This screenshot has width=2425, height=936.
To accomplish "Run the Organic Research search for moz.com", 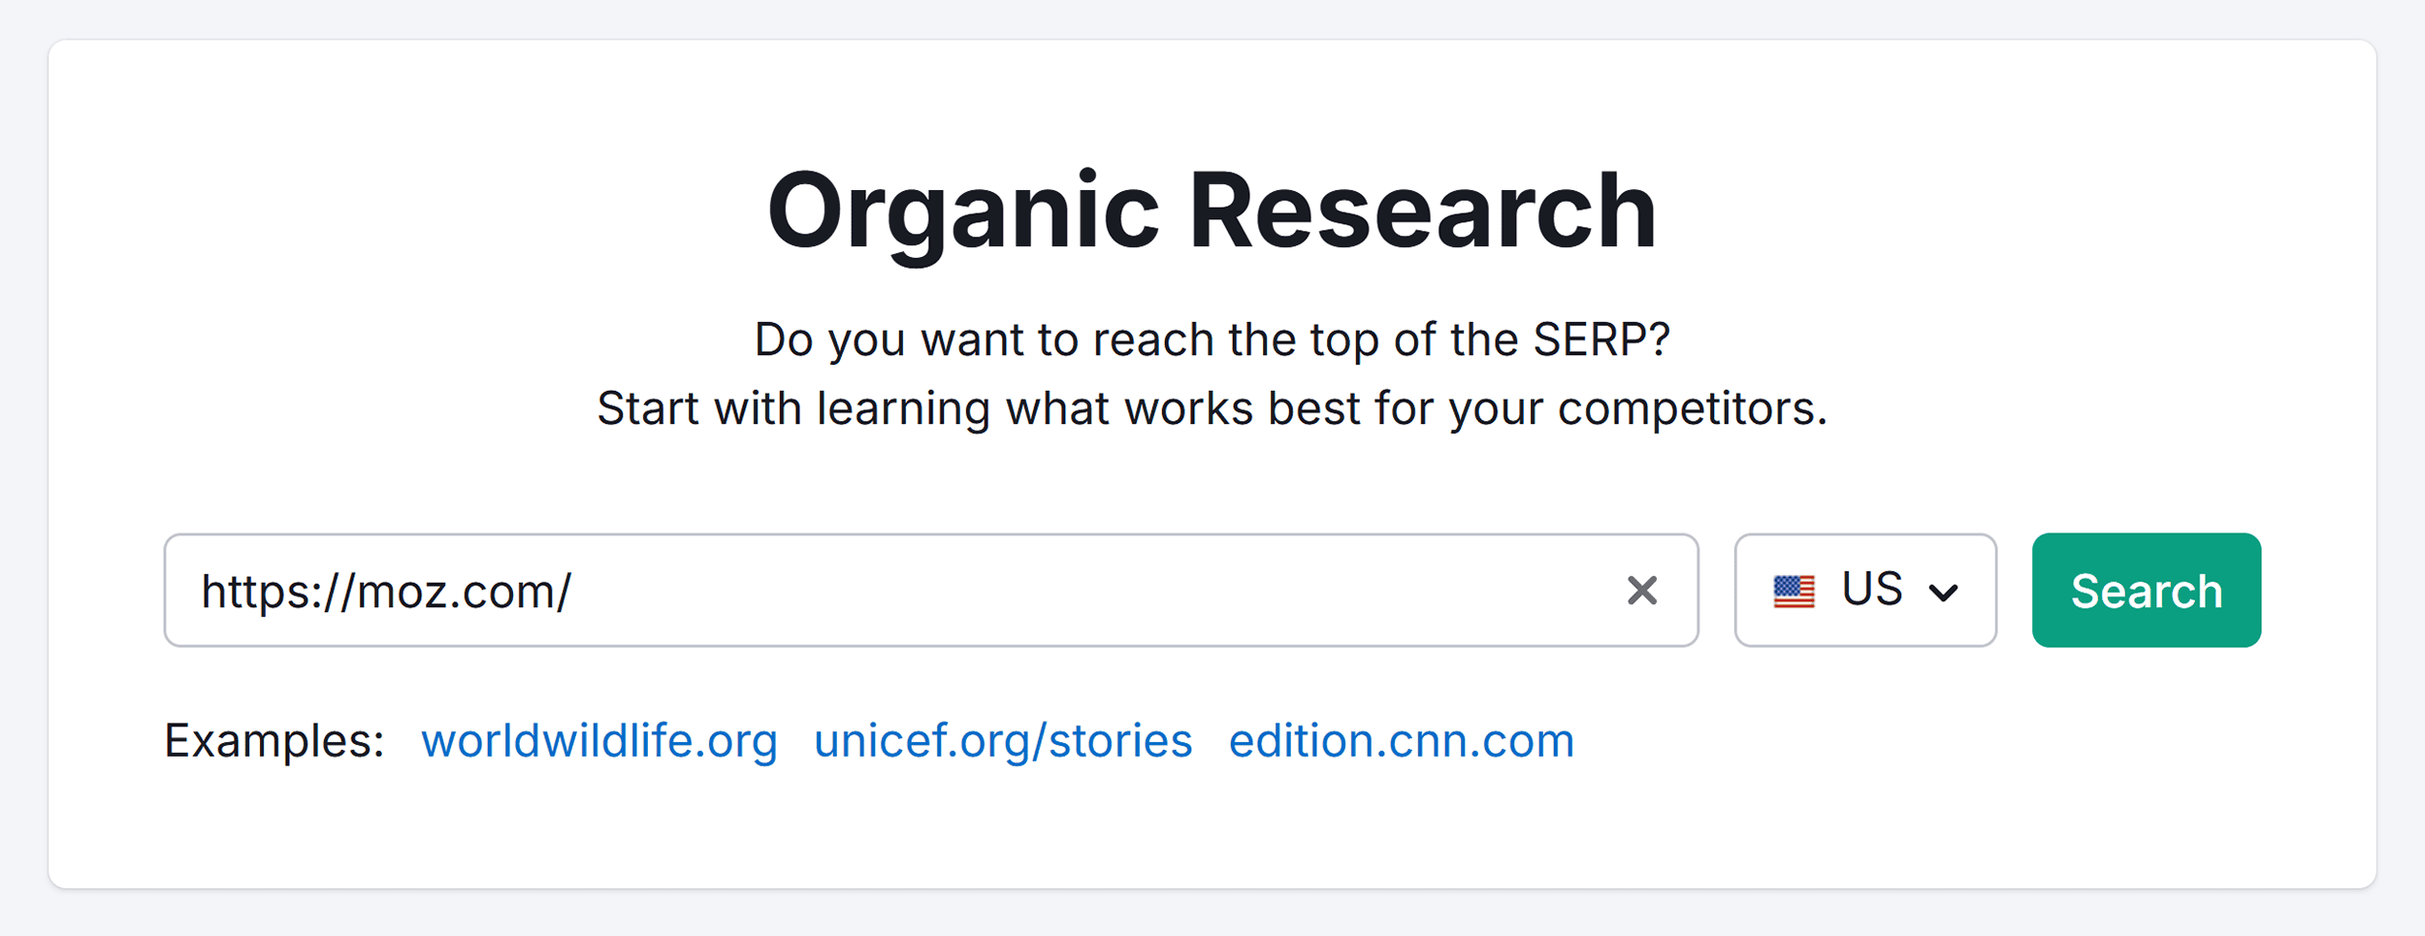I will (2146, 590).
